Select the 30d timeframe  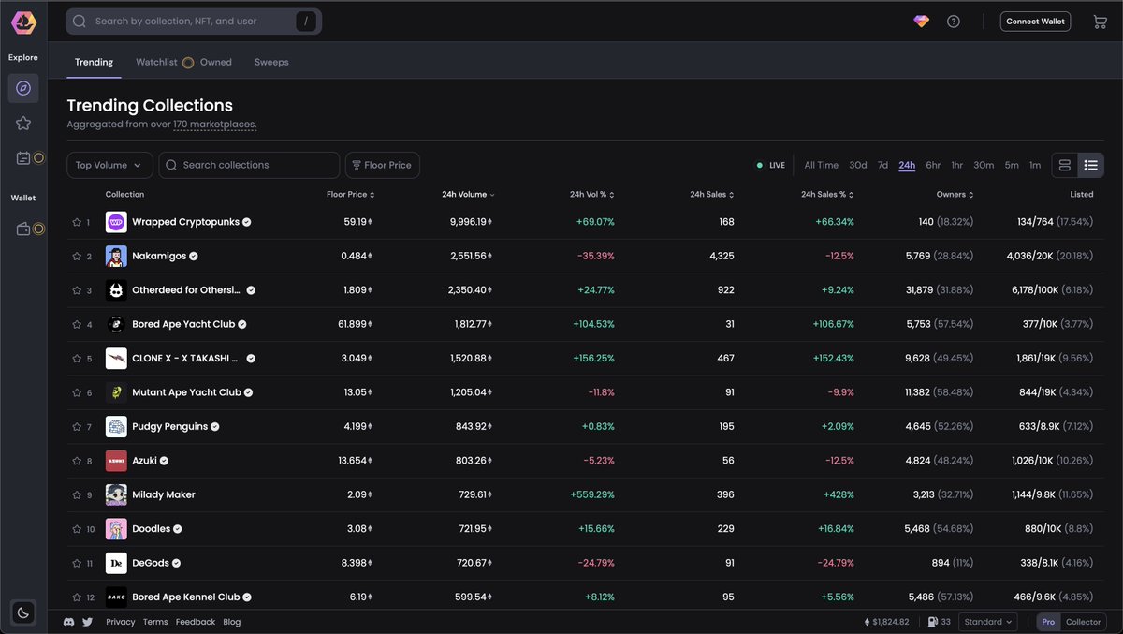(858, 165)
